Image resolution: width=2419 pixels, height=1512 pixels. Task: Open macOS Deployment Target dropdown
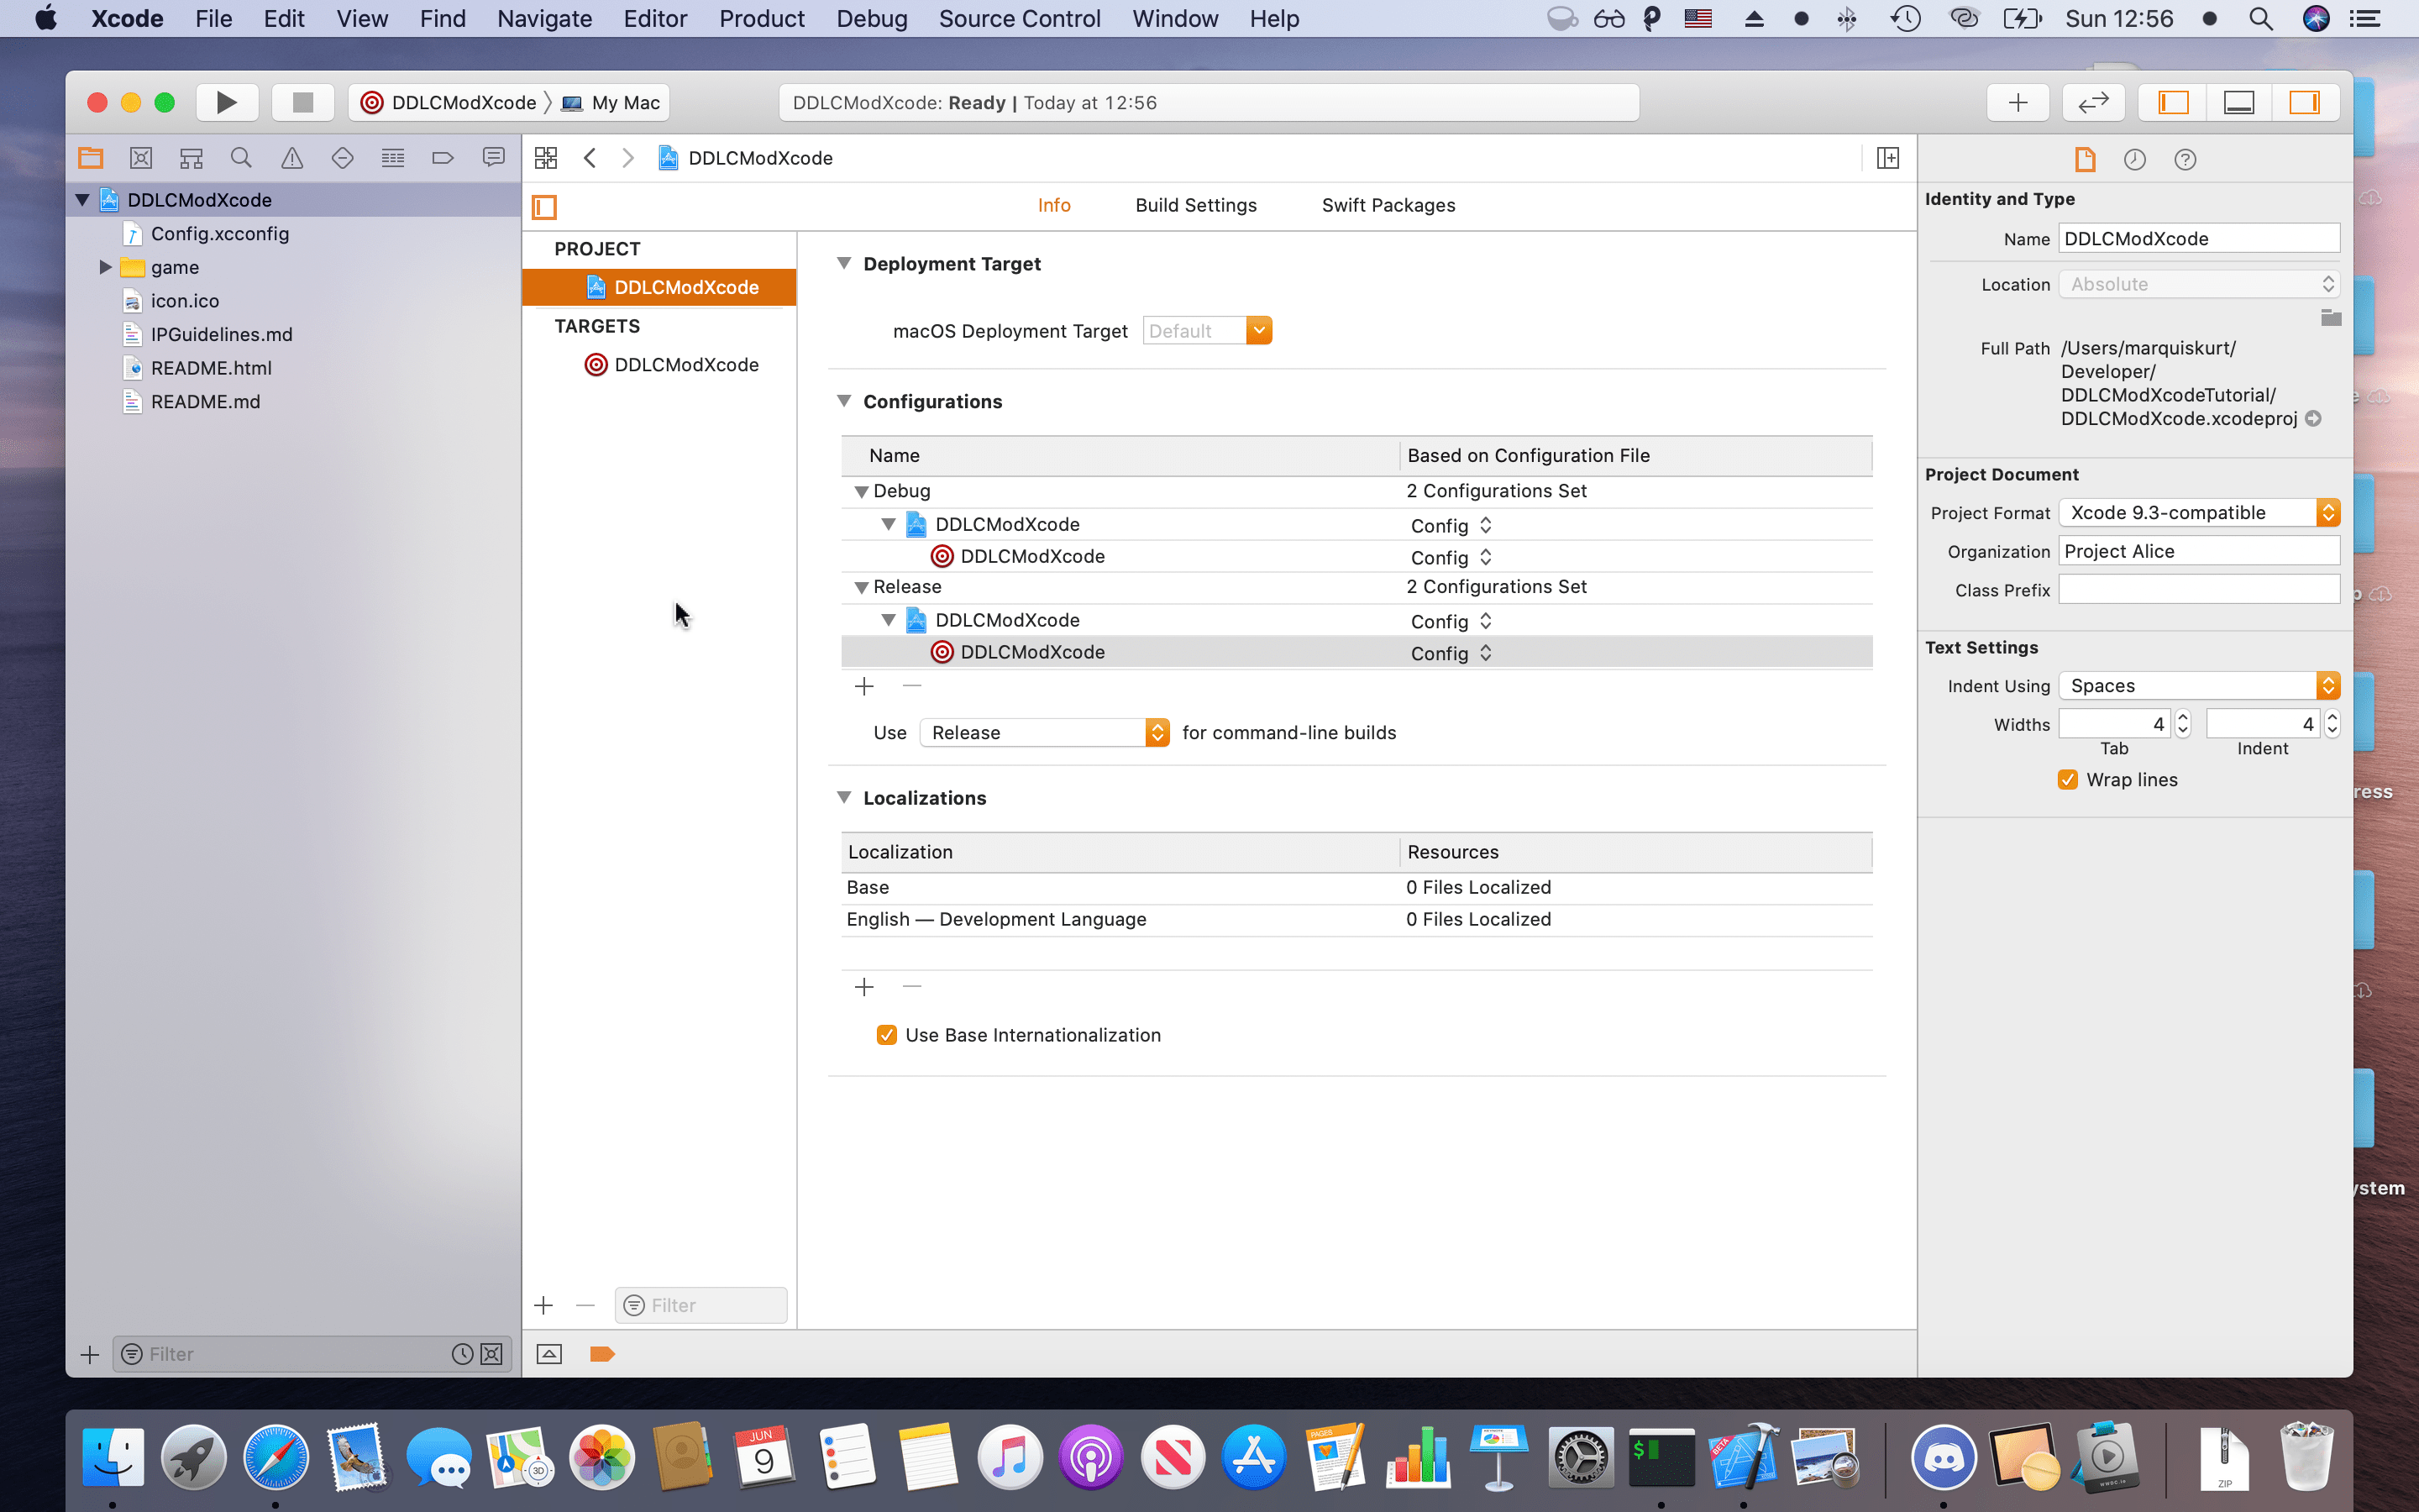click(x=1258, y=331)
